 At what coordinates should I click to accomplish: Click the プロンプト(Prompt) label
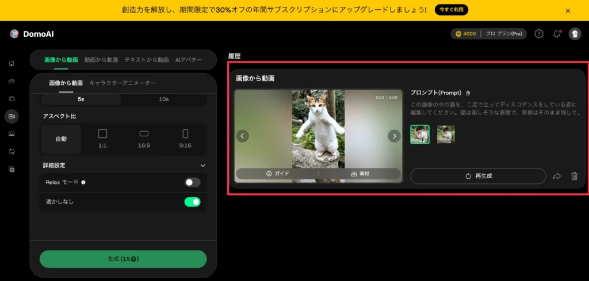click(436, 93)
